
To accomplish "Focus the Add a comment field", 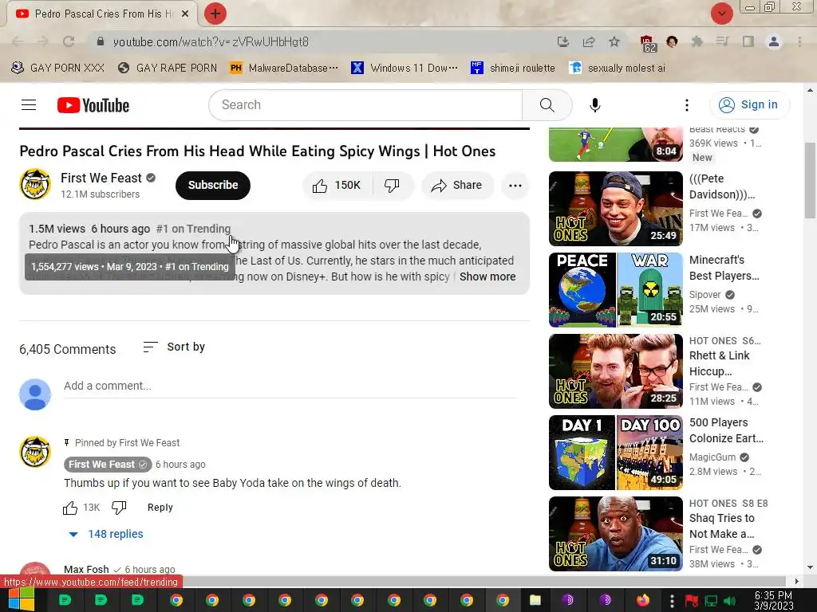I will (290, 386).
